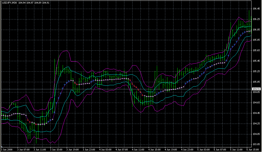
Task: Click the 3 Jun 15:00 time label
Action: 56,149
